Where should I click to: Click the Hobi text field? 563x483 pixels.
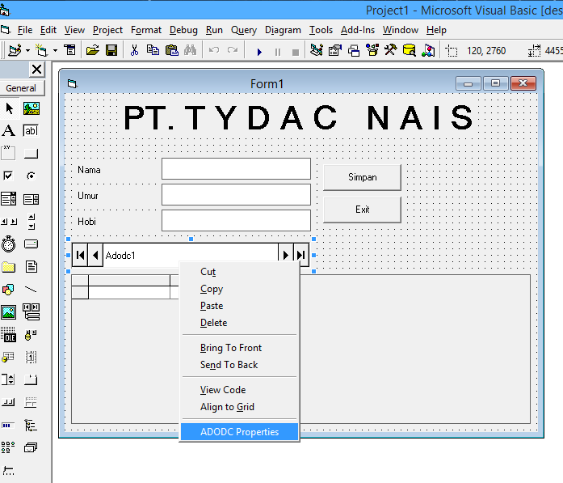(236, 220)
